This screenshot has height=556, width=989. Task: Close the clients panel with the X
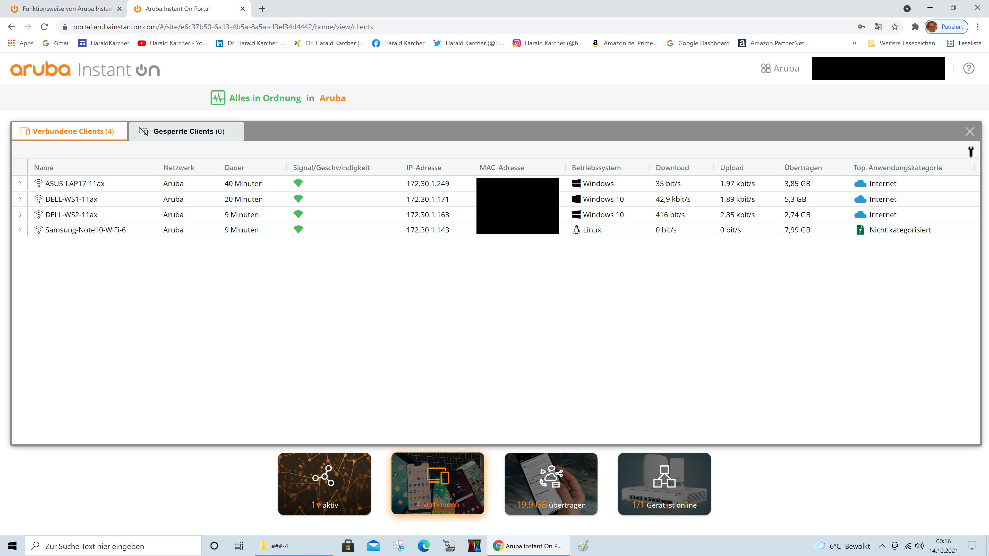[969, 132]
